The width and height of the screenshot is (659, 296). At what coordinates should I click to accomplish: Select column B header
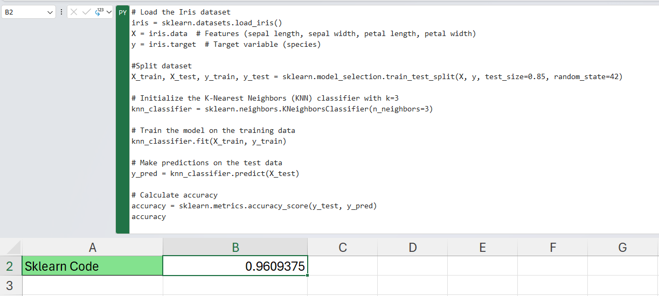[235, 248]
